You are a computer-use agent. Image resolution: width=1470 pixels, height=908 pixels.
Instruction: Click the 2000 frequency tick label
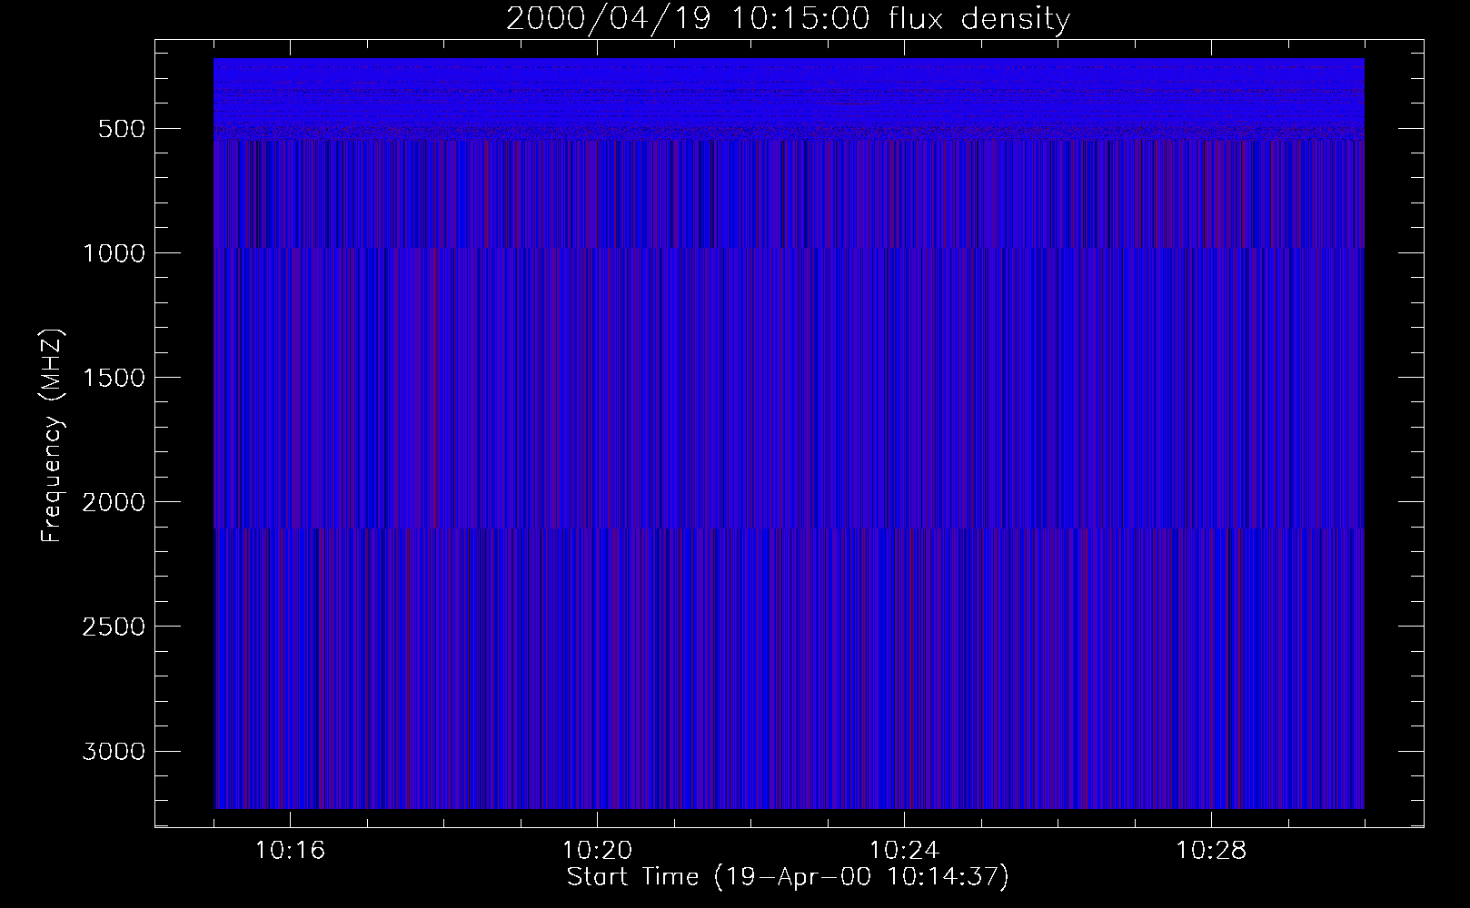tap(114, 502)
